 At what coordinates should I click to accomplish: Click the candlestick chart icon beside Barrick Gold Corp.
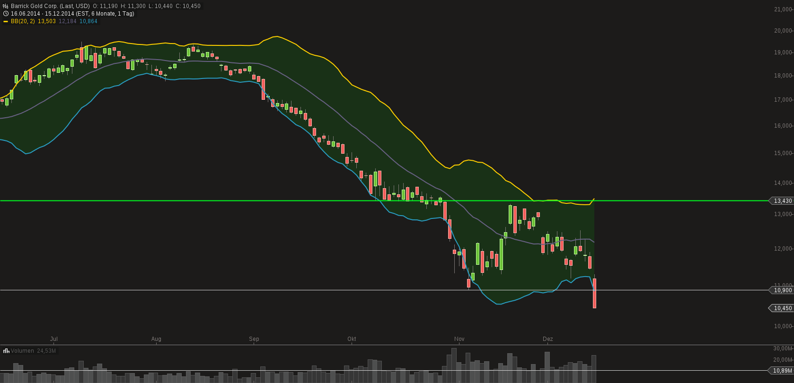6,6
